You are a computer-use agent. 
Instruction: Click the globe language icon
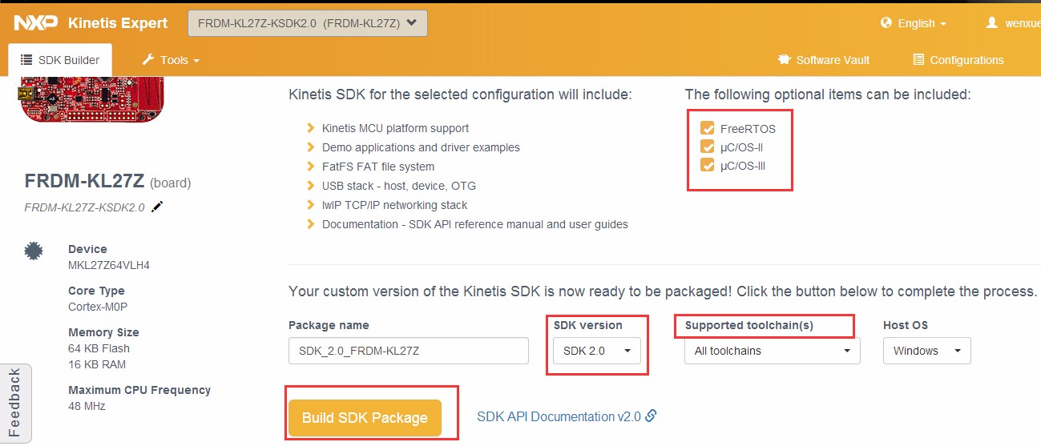click(886, 23)
